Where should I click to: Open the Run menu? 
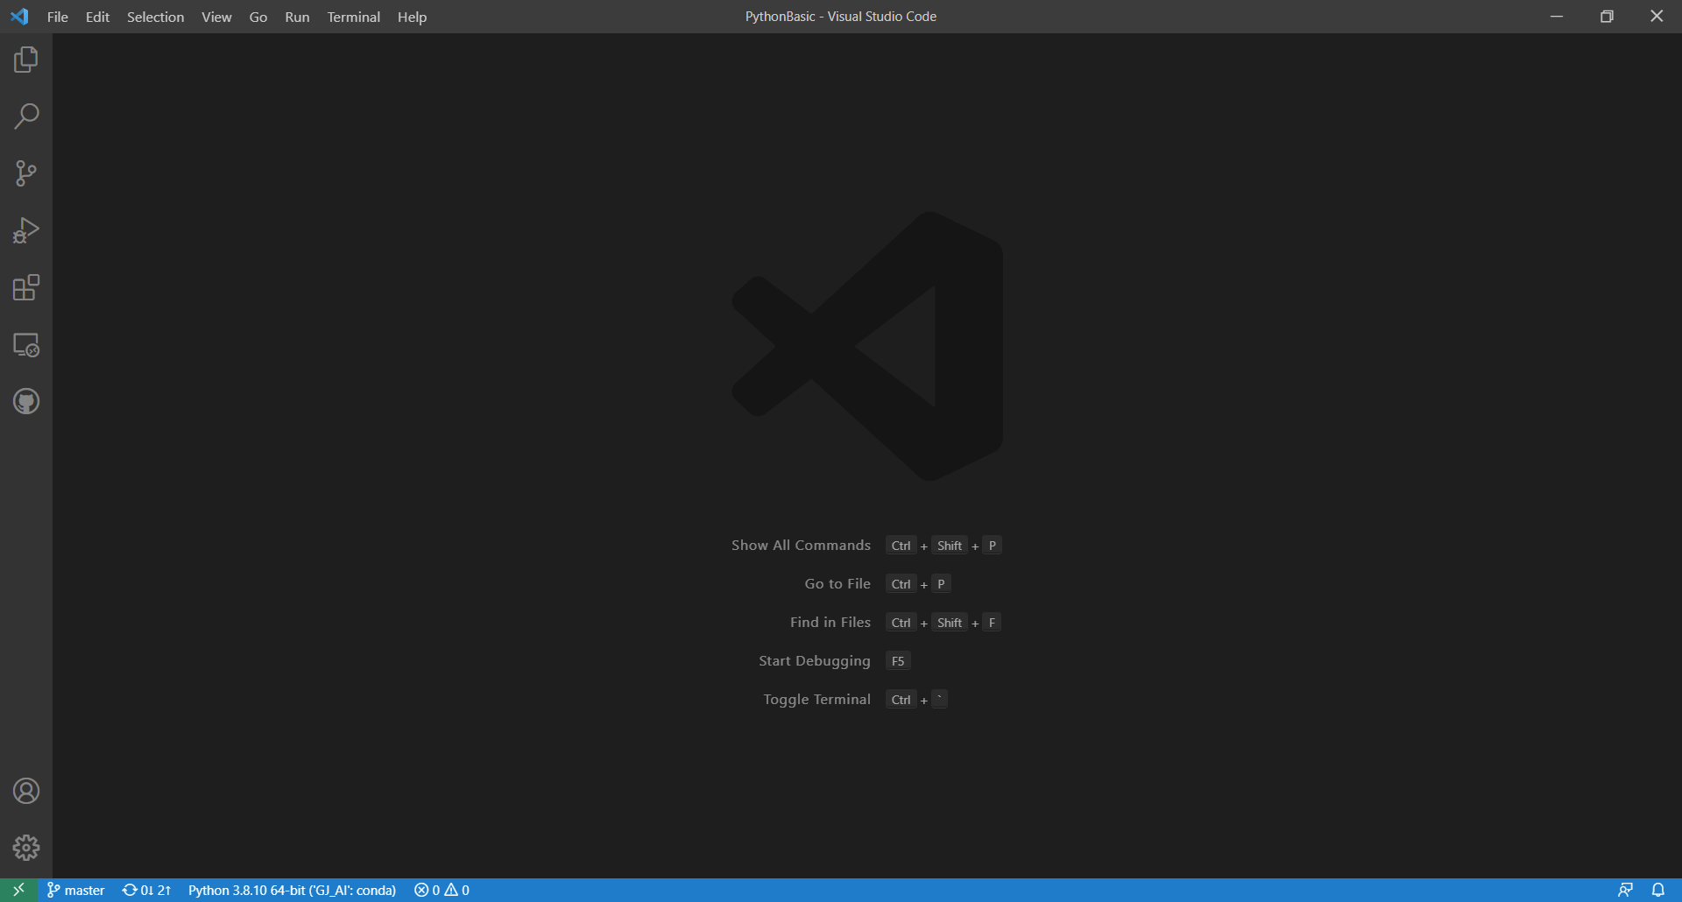pyautogui.click(x=297, y=17)
